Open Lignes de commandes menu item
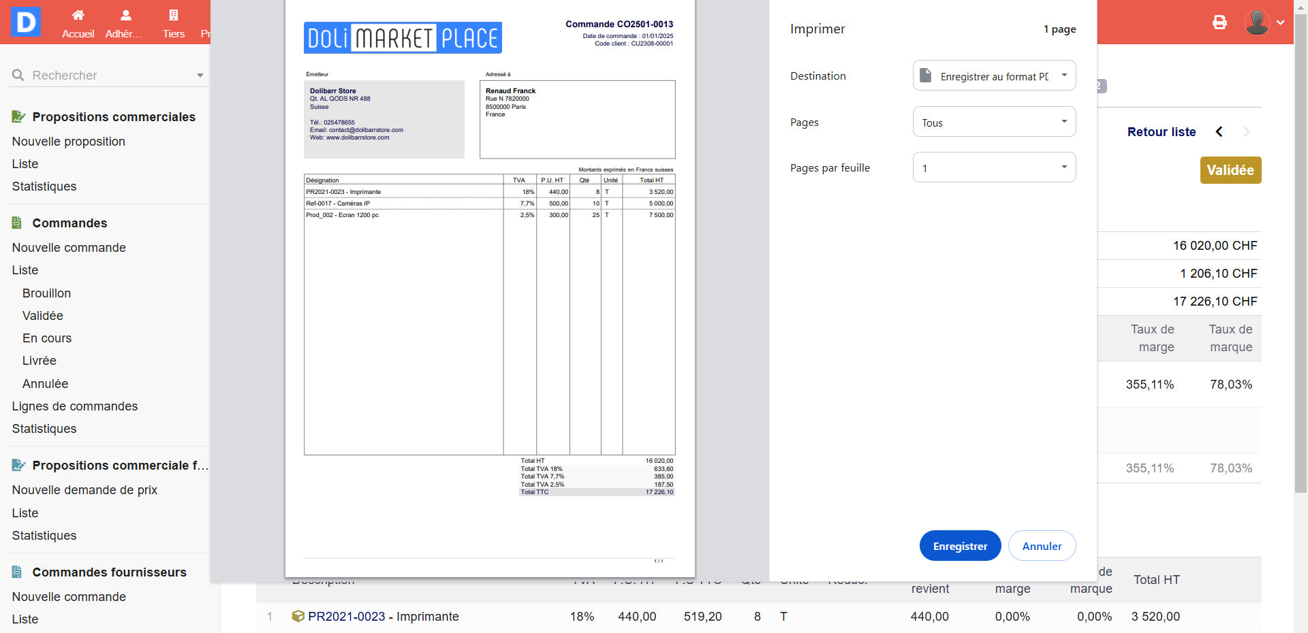 click(75, 406)
